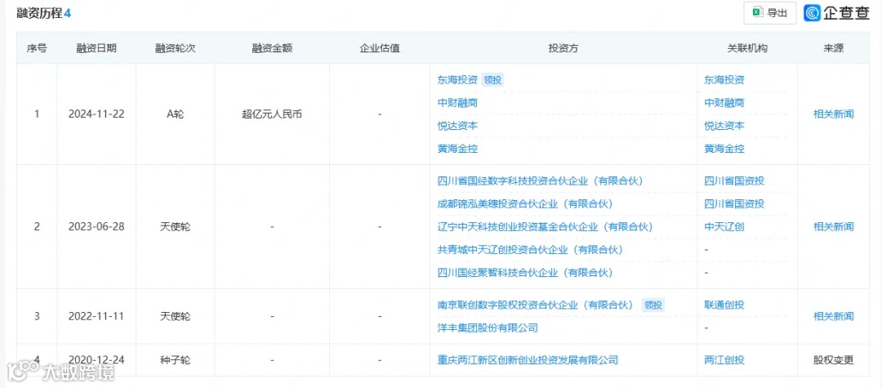Screen dimensions: 882x388
Task: Select the date cell 2024-11-22
Action: [96, 114]
